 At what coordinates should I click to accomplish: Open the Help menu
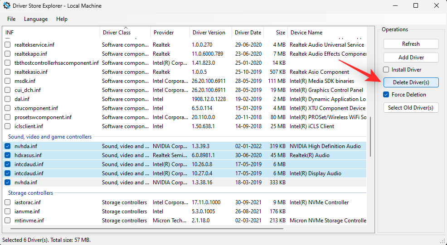tap(62, 19)
